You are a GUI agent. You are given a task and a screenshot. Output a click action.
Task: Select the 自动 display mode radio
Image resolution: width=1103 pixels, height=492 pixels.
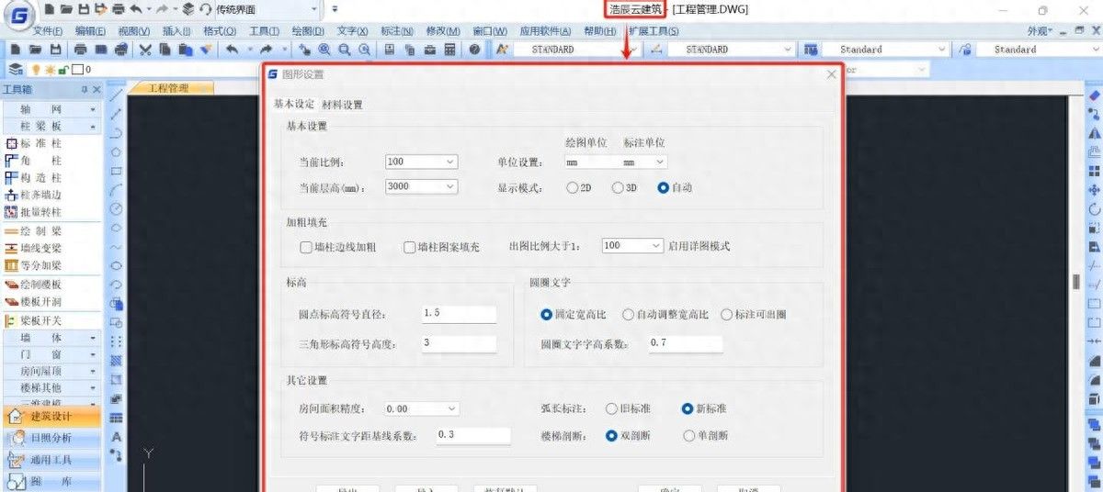coord(664,187)
